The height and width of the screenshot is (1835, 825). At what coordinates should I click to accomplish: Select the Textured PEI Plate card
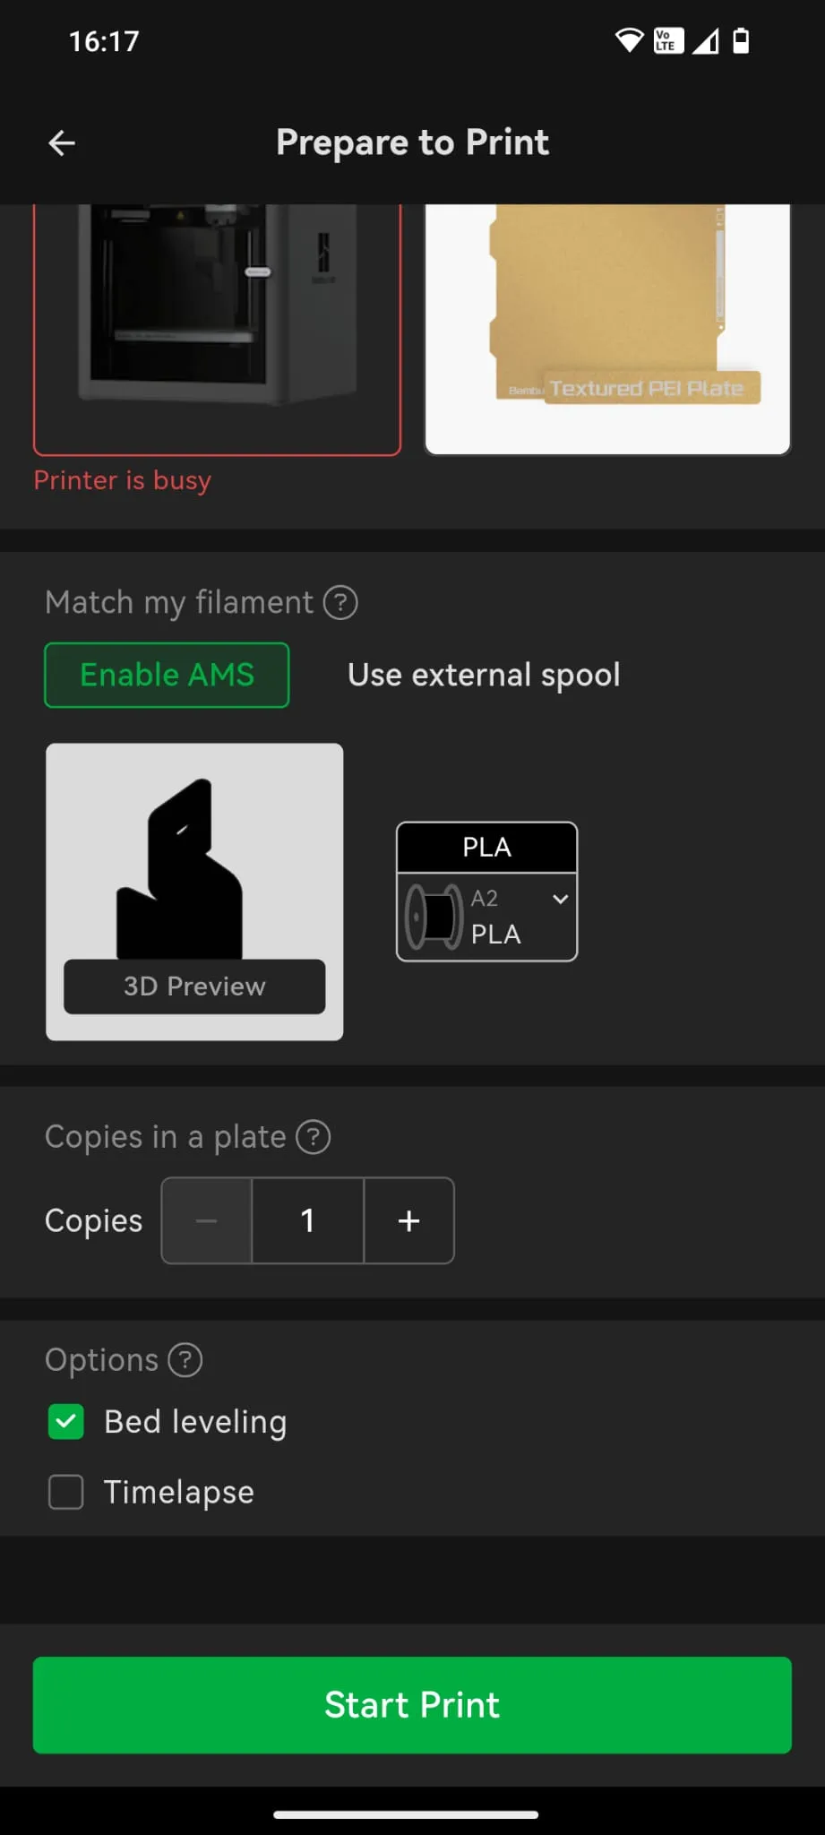[608, 329]
